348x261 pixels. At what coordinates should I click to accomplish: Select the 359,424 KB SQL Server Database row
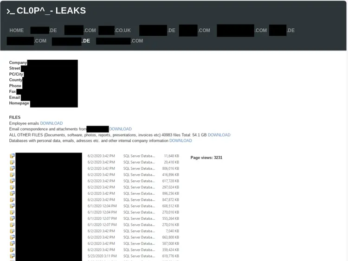click(95, 250)
